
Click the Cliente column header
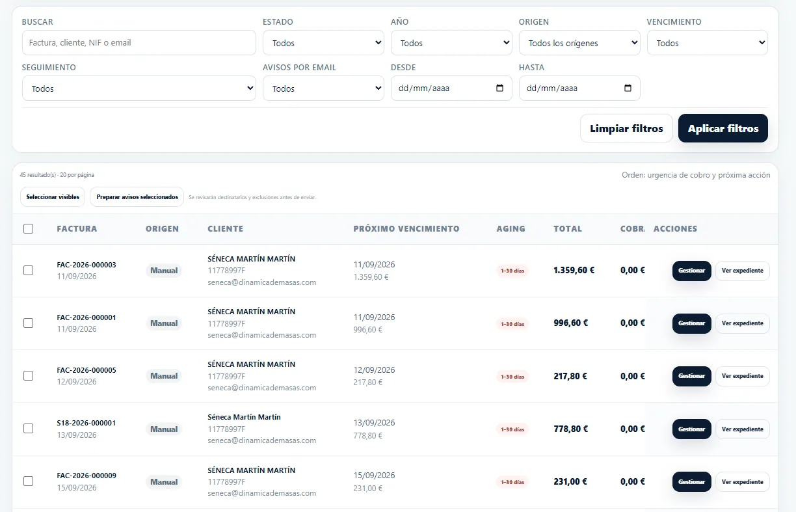click(x=226, y=229)
